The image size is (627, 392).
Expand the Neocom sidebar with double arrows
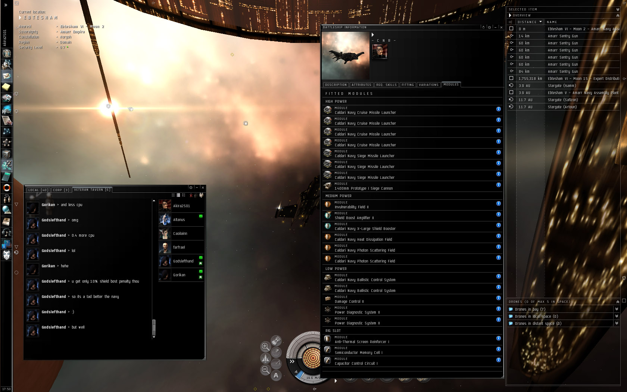[6, 5]
